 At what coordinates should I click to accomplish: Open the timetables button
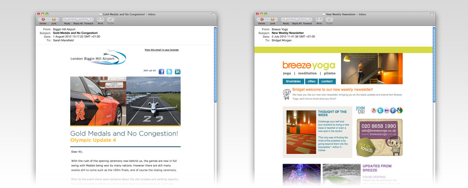click(294, 81)
